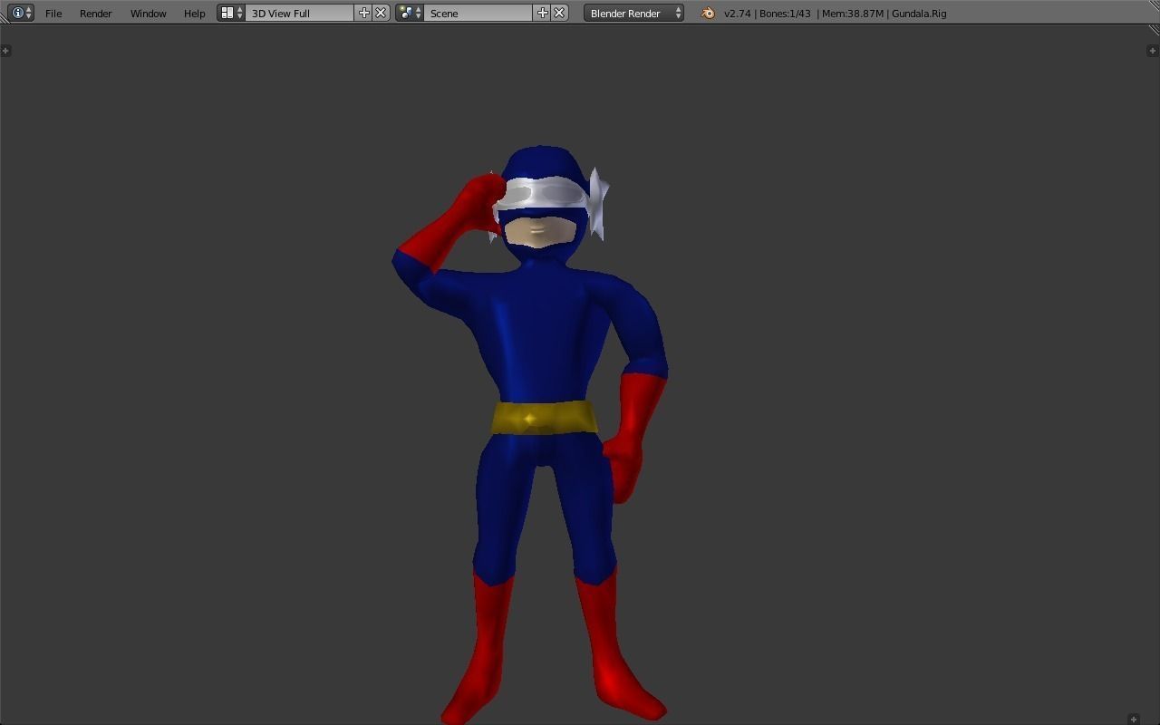
Task: Click the top-right region expand plus icon
Action: click(x=1152, y=50)
